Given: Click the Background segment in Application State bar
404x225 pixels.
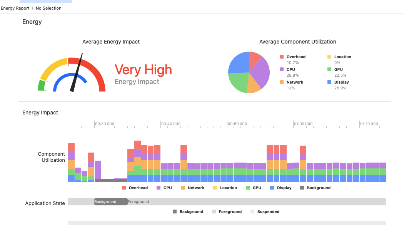Looking at the screenshot, I should point(111,201).
